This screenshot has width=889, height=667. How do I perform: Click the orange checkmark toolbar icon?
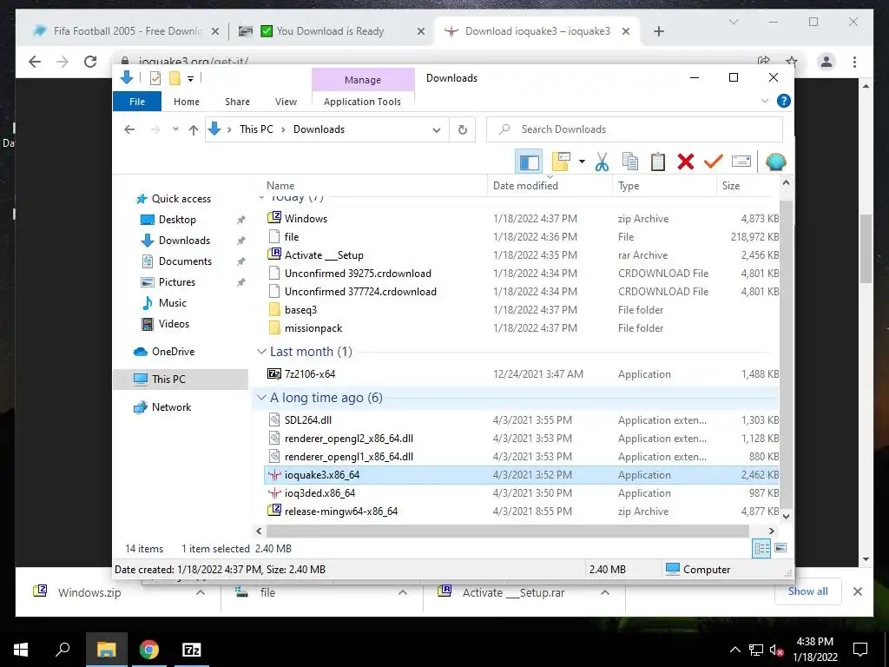click(x=714, y=162)
